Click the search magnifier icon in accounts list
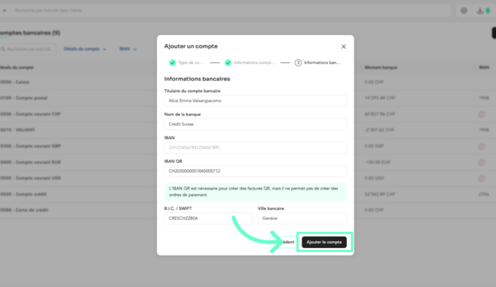The image size is (496, 287). (x=3, y=49)
